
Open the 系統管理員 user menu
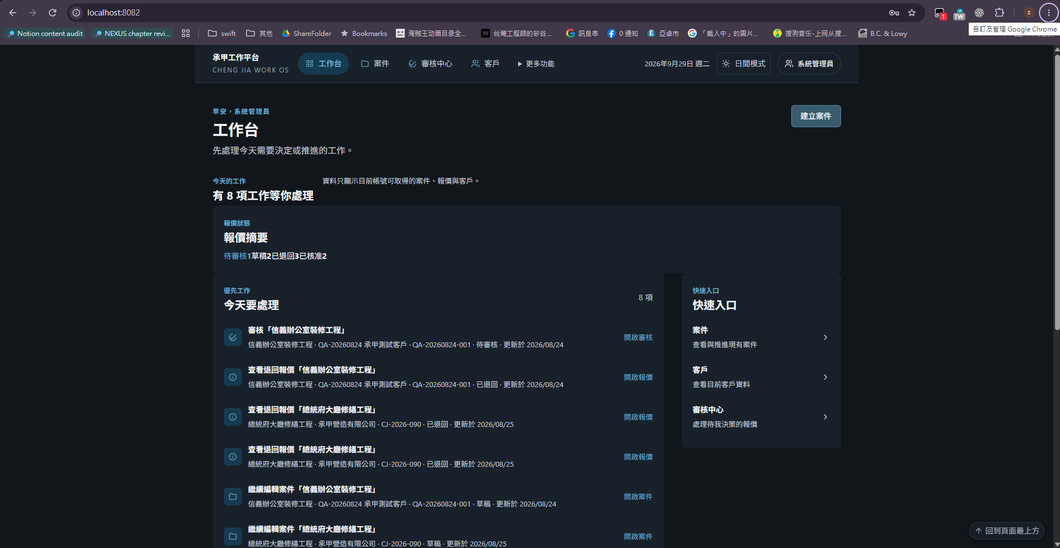coord(809,64)
